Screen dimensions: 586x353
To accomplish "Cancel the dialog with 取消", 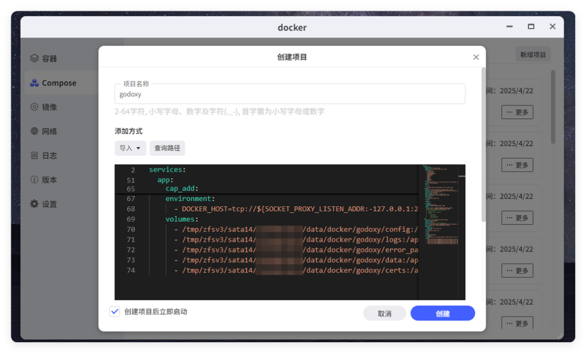I will [x=385, y=313].
